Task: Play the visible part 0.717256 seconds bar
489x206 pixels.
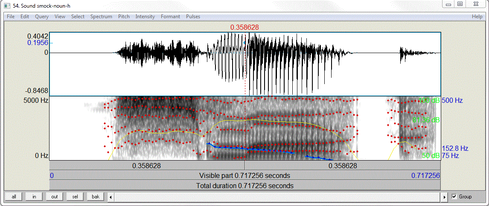Action: click(245, 175)
